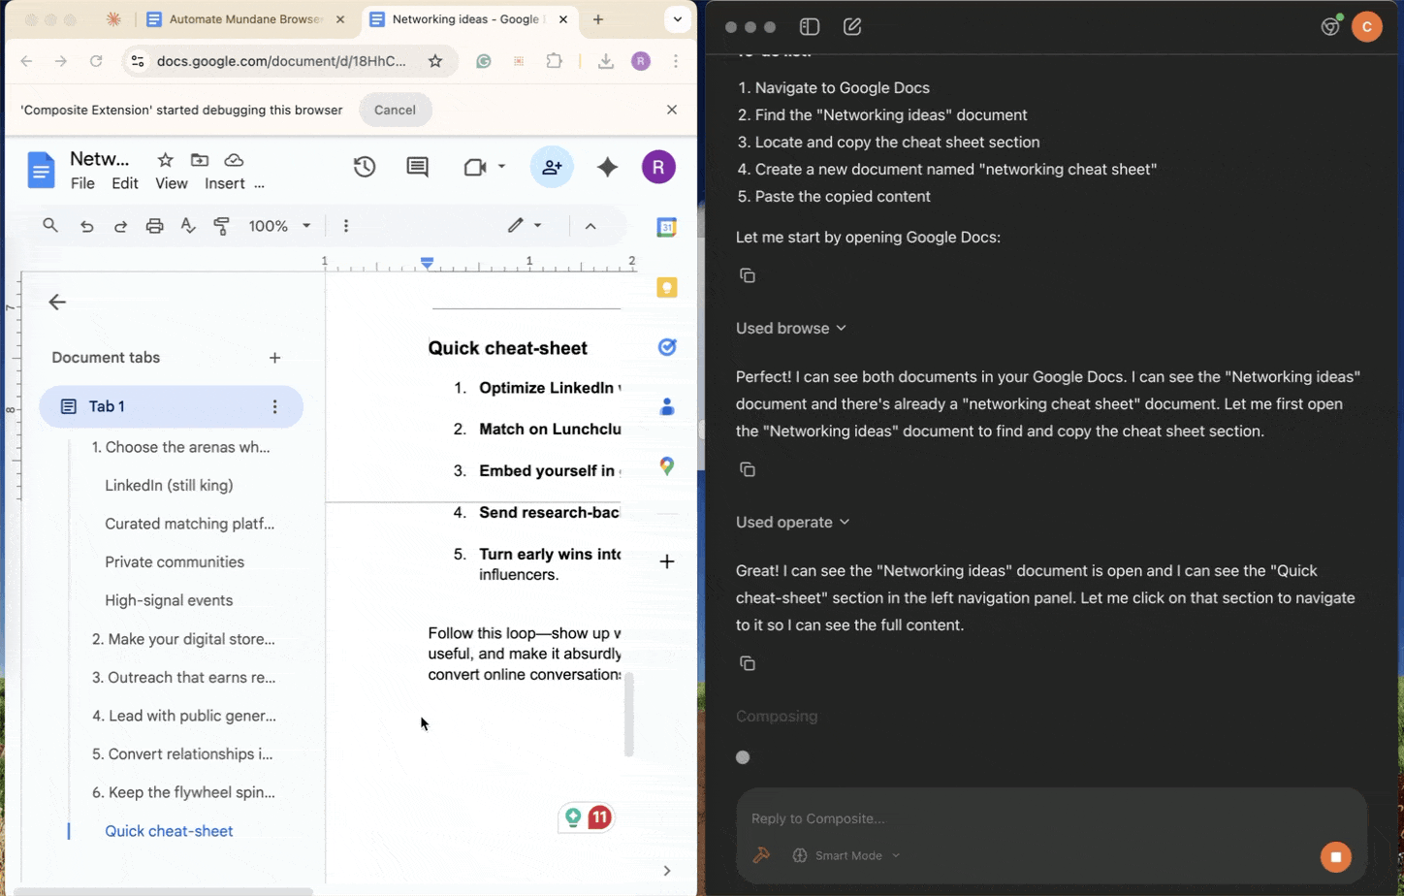Click the Redo arrow
Viewport: 1404px width, 896px height.
coord(120,226)
